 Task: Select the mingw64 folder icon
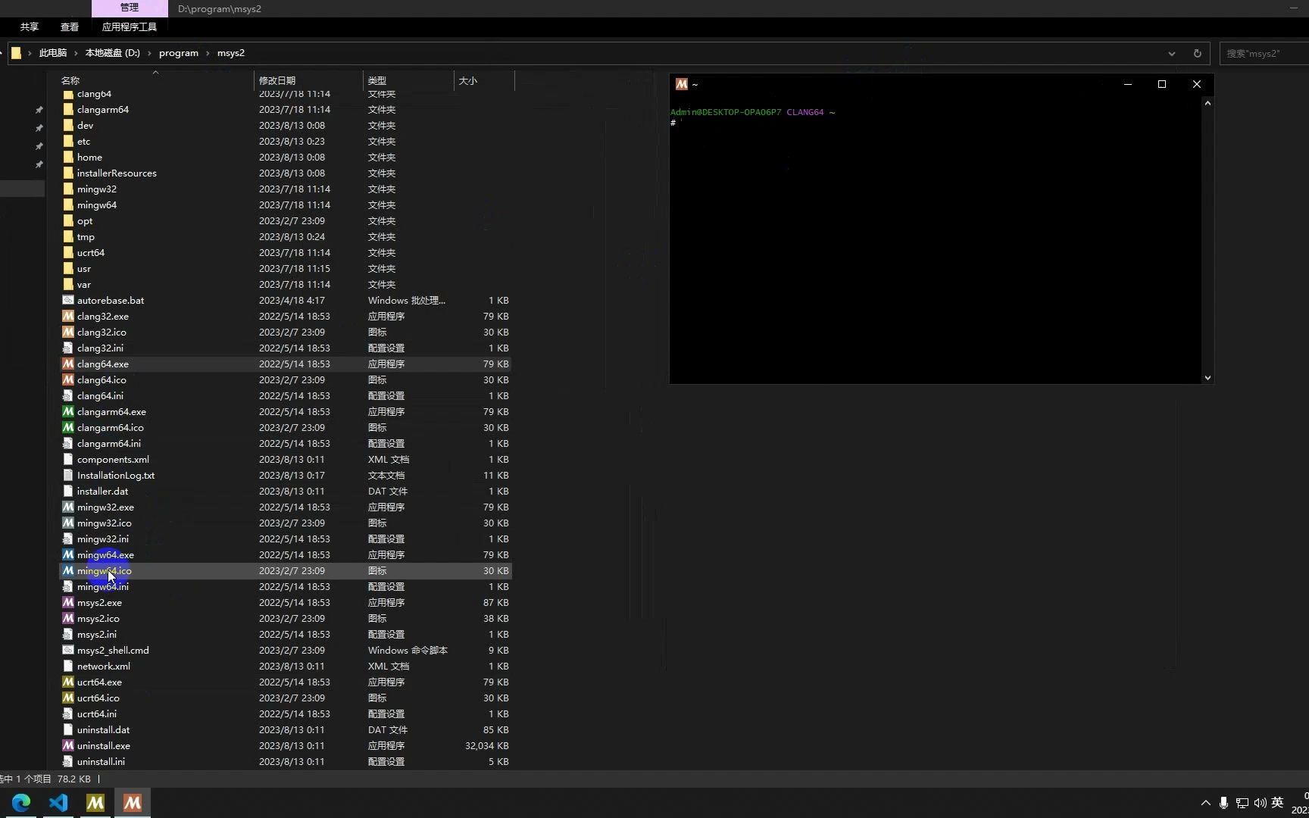point(67,205)
